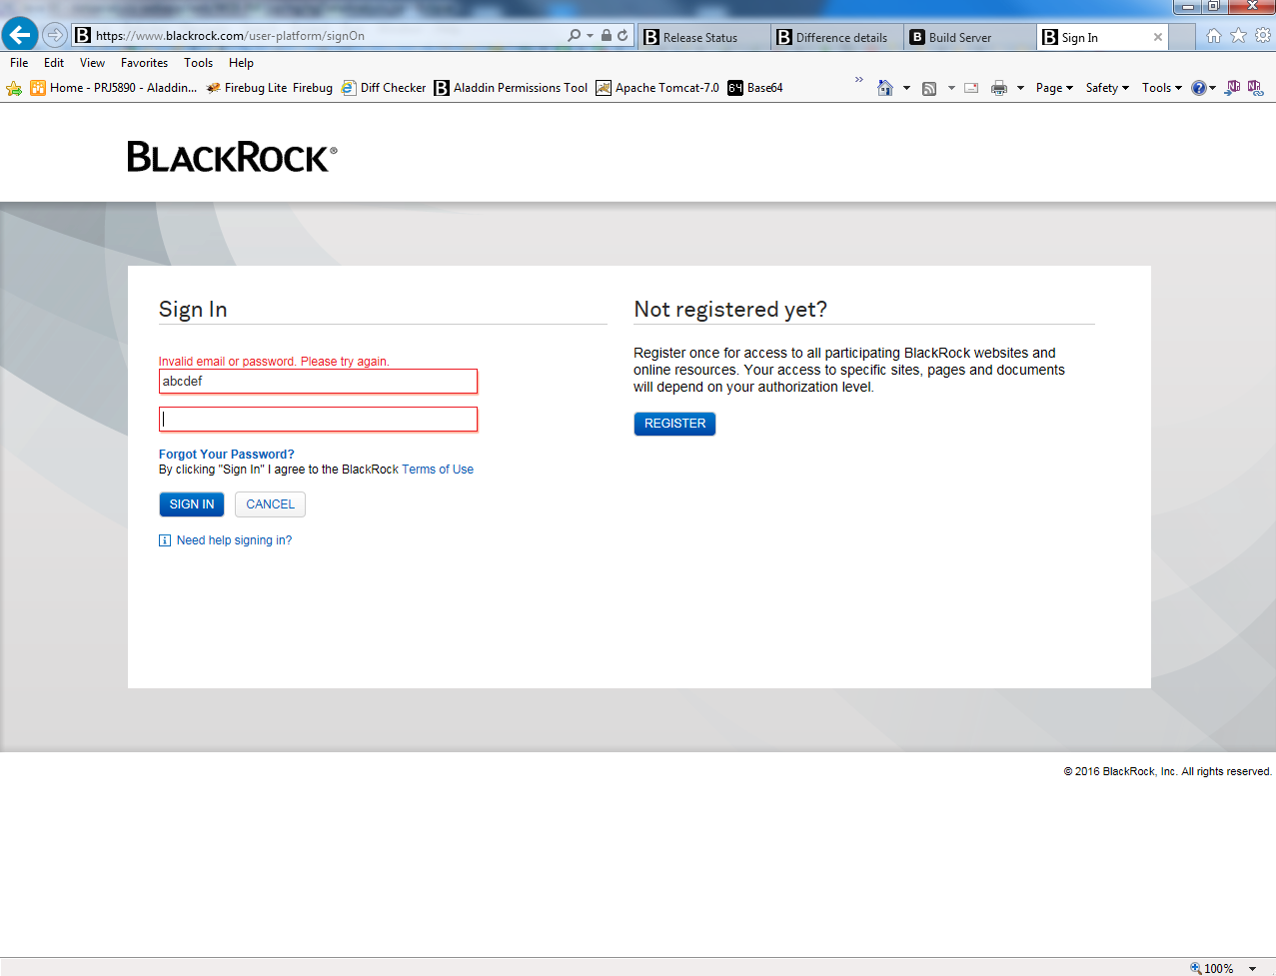Open Apache Tomcat-7.0 favorite
This screenshot has height=976, width=1276.
657,88
